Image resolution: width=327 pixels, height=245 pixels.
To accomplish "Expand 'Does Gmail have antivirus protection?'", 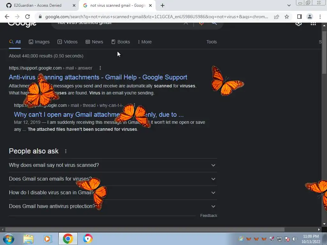I will 113,206.
